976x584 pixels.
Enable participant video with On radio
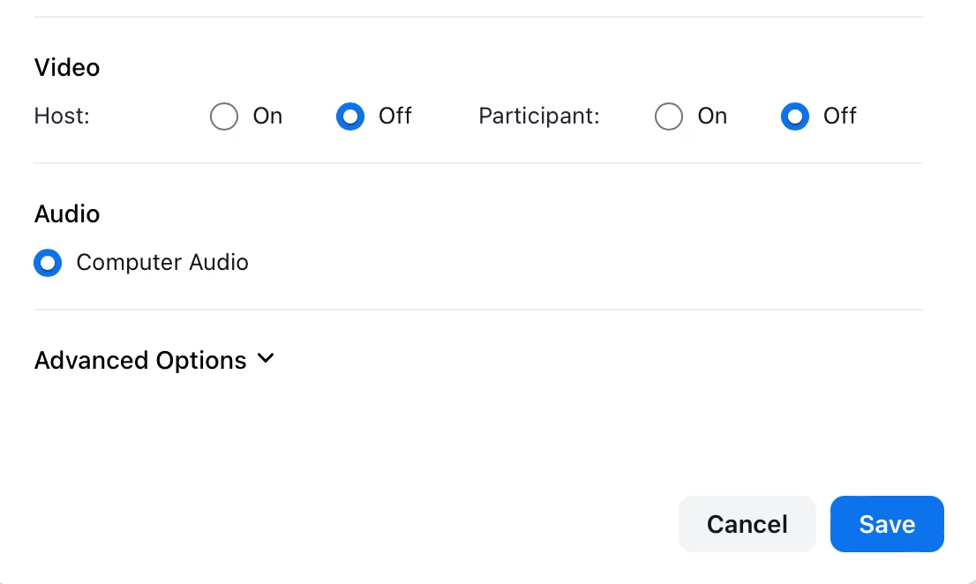coord(669,116)
